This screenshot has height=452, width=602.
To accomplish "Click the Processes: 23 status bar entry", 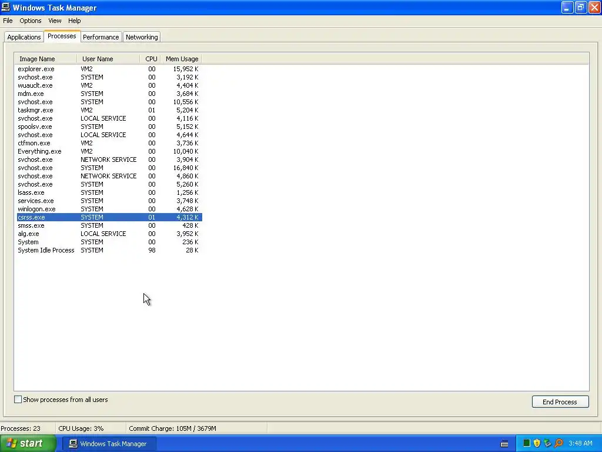I will pos(21,428).
